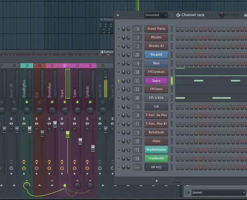Viewport: 247px width, 200px height.
Task: Open the Grand Piano channel
Action: [x=156, y=29]
